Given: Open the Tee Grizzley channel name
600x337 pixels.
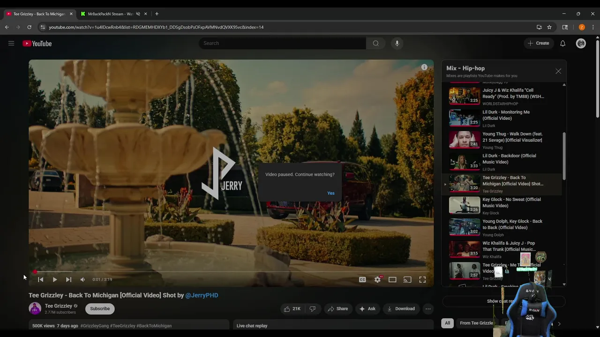Looking at the screenshot, I should coord(59,306).
